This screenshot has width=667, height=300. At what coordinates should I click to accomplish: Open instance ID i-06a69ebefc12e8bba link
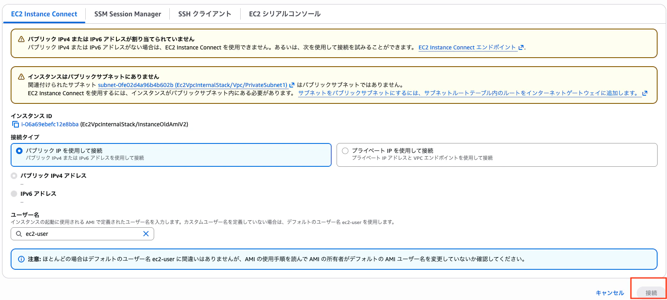click(50, 124)
